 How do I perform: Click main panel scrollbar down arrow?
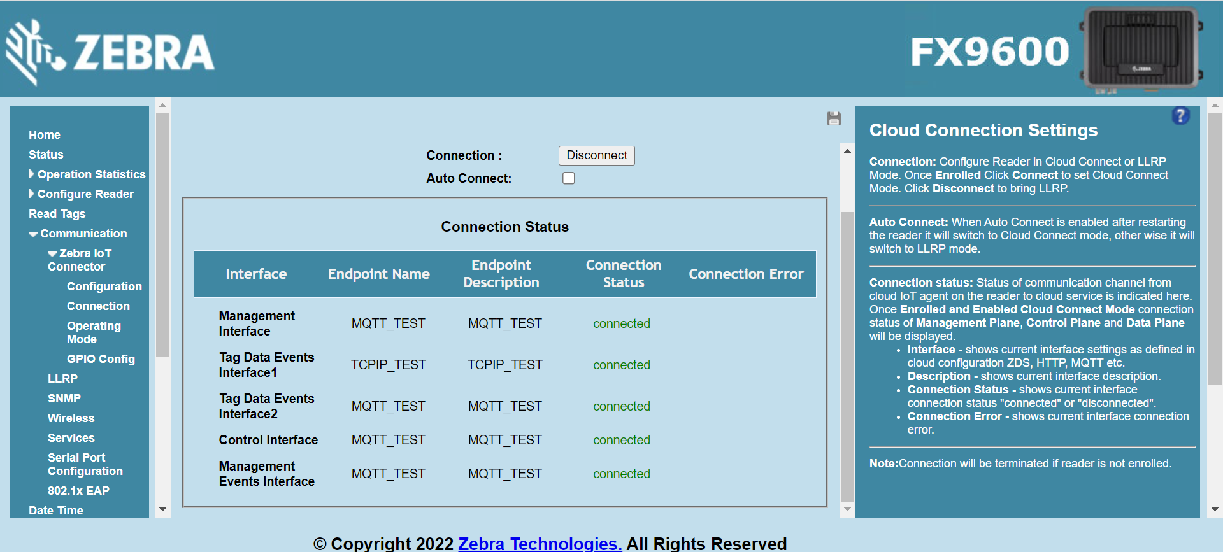pyautogui.click(x=847, y=509)
